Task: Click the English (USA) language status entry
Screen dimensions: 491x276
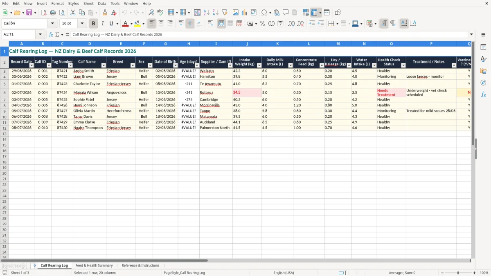Action: click(284, 273)
